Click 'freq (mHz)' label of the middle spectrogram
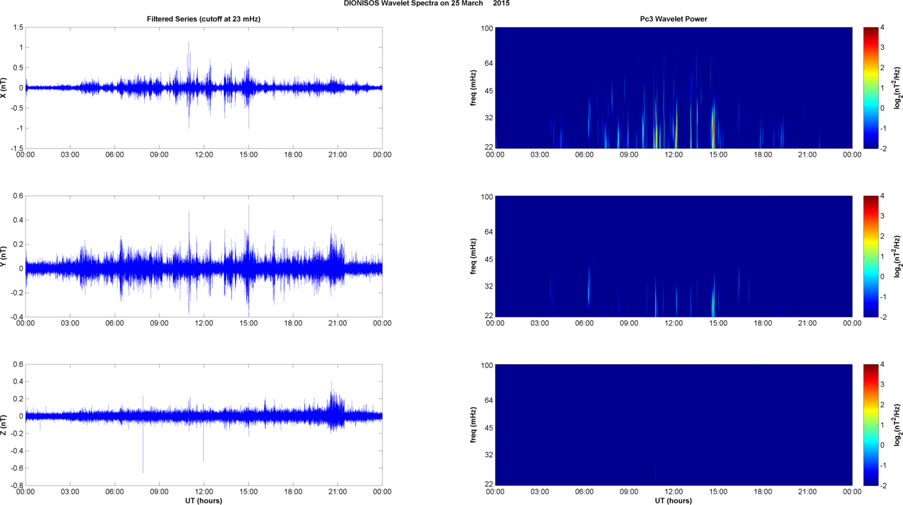This screenshot has width=903, height=505. [474, 256]
